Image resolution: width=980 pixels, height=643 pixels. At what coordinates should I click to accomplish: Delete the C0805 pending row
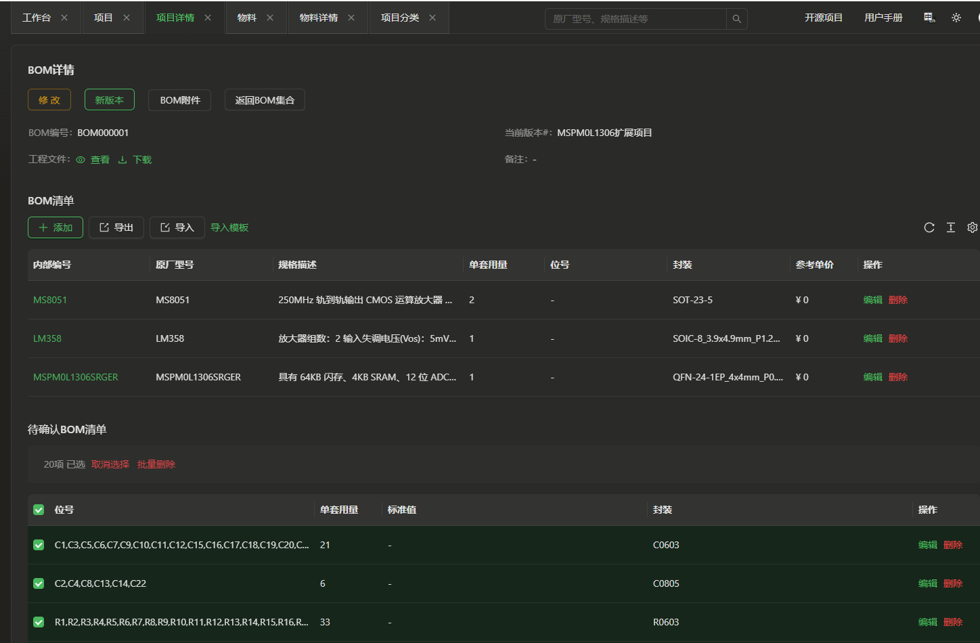[x=953, y=583]
